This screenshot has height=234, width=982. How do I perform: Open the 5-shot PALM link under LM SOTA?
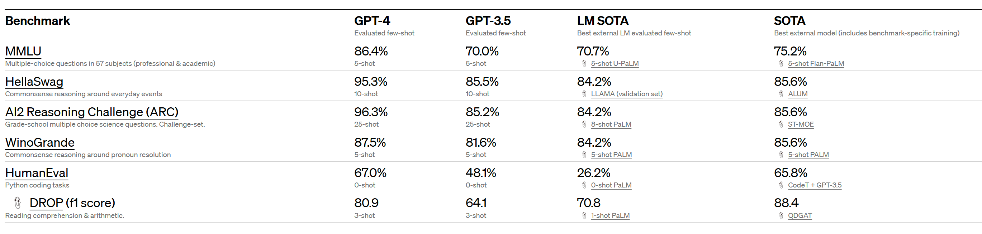click(x=611, y=155)
